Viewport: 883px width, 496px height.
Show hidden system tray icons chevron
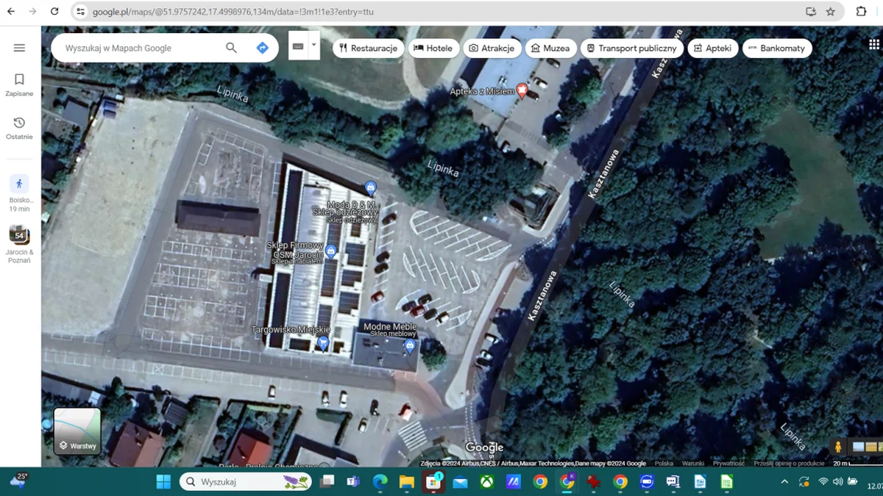point(784,482)
